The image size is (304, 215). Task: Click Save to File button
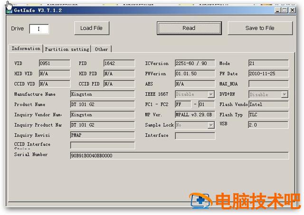pos(260,28)
